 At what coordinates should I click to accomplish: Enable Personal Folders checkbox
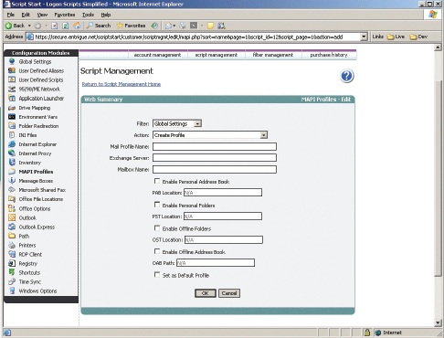[x=157, y=205]
